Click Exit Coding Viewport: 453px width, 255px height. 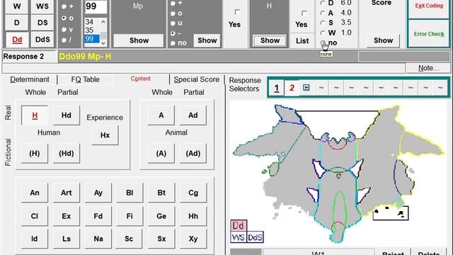tap(429, 6)
